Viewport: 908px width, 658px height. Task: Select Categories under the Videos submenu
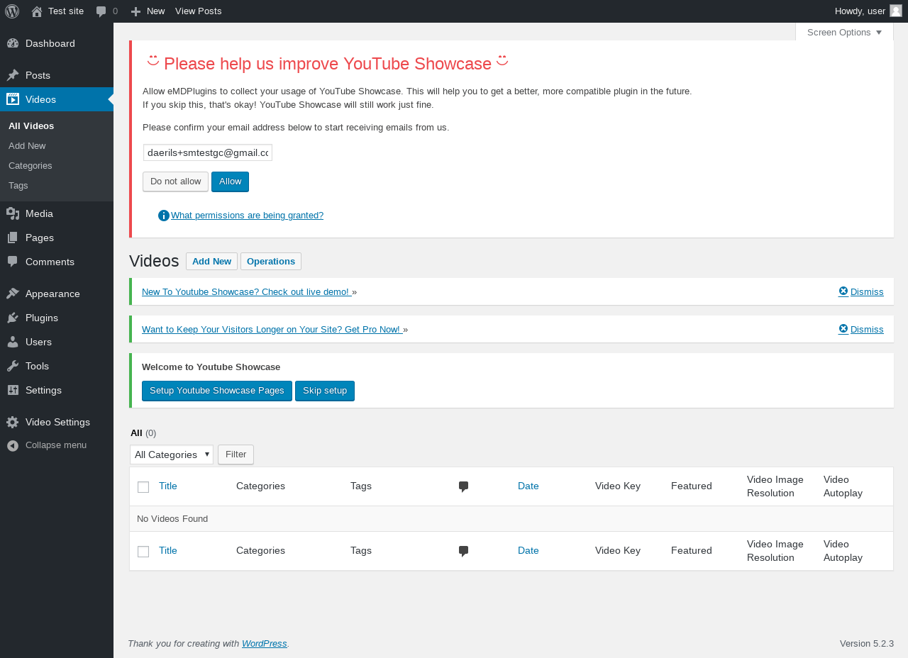point(31,165)
